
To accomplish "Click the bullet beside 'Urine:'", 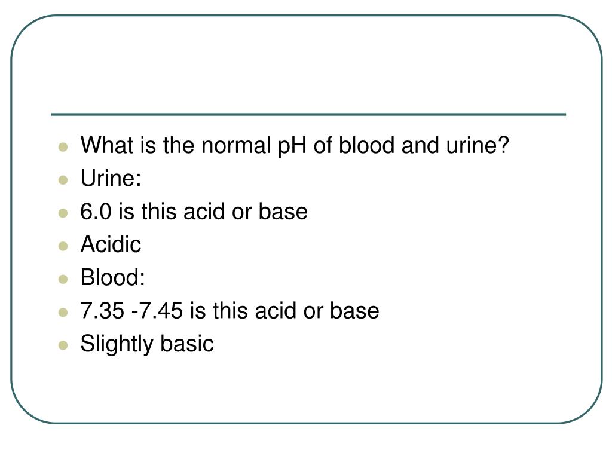I will (63, 180).
